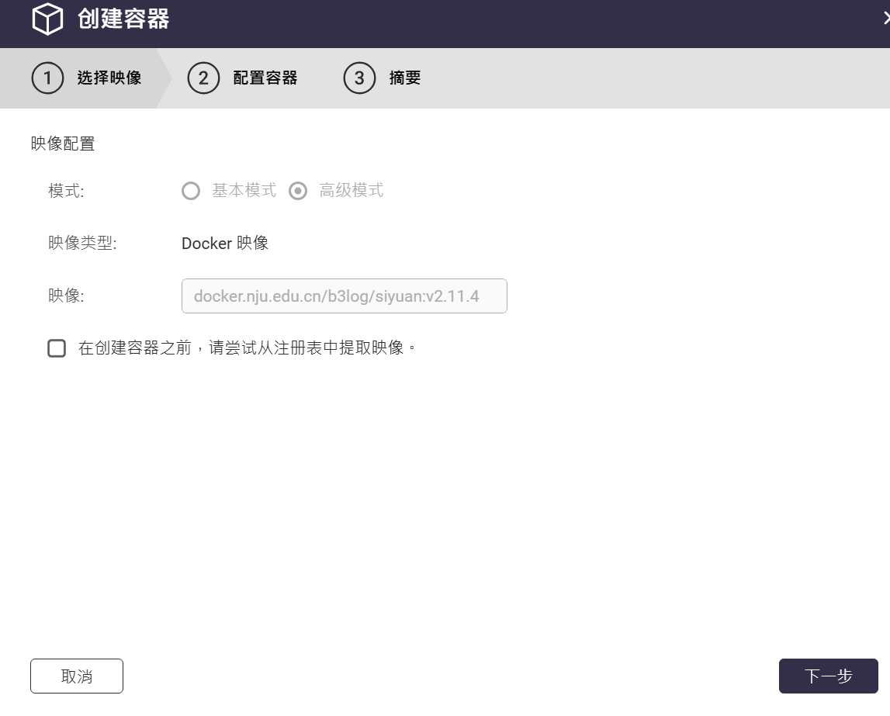The height and width of the screenshot is (716, 890).
Task: Click the 下一步 button
Action: [x=828, y=676]
